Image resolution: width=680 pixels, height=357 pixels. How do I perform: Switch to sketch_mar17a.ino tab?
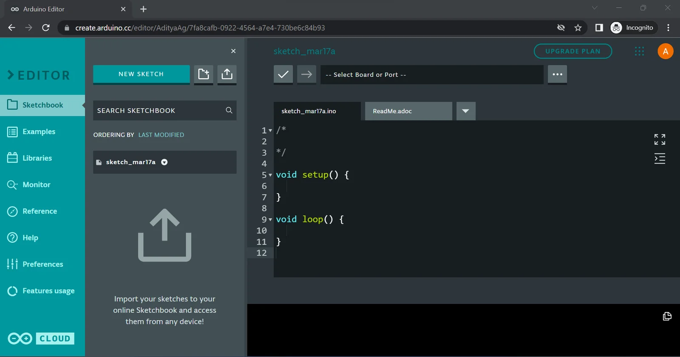[317, 111]
